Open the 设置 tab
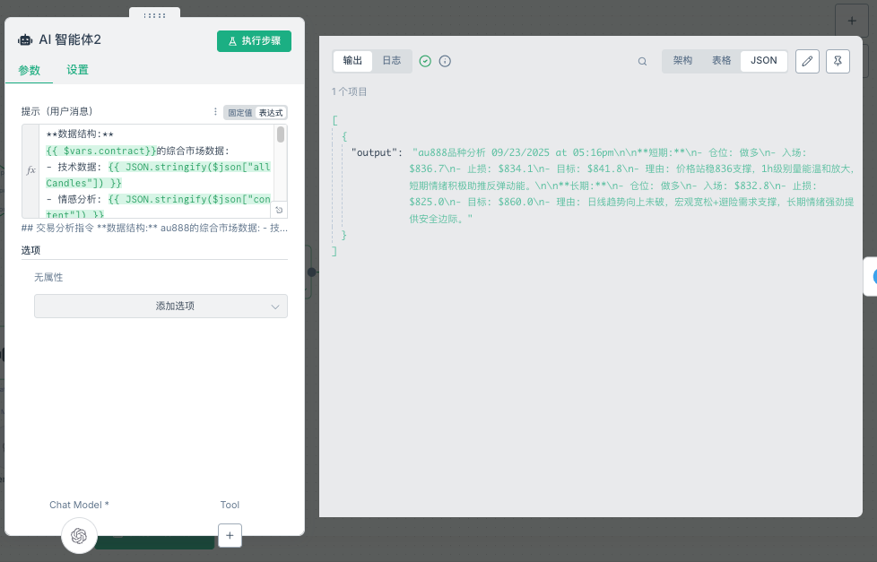The width and height of the screenshot is (877, 562). 77,70
